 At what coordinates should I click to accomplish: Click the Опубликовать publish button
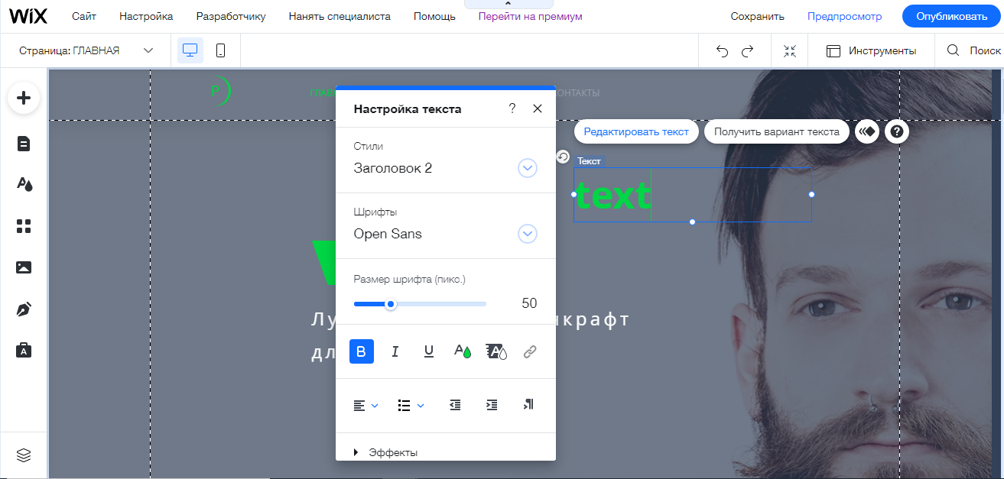951,16
